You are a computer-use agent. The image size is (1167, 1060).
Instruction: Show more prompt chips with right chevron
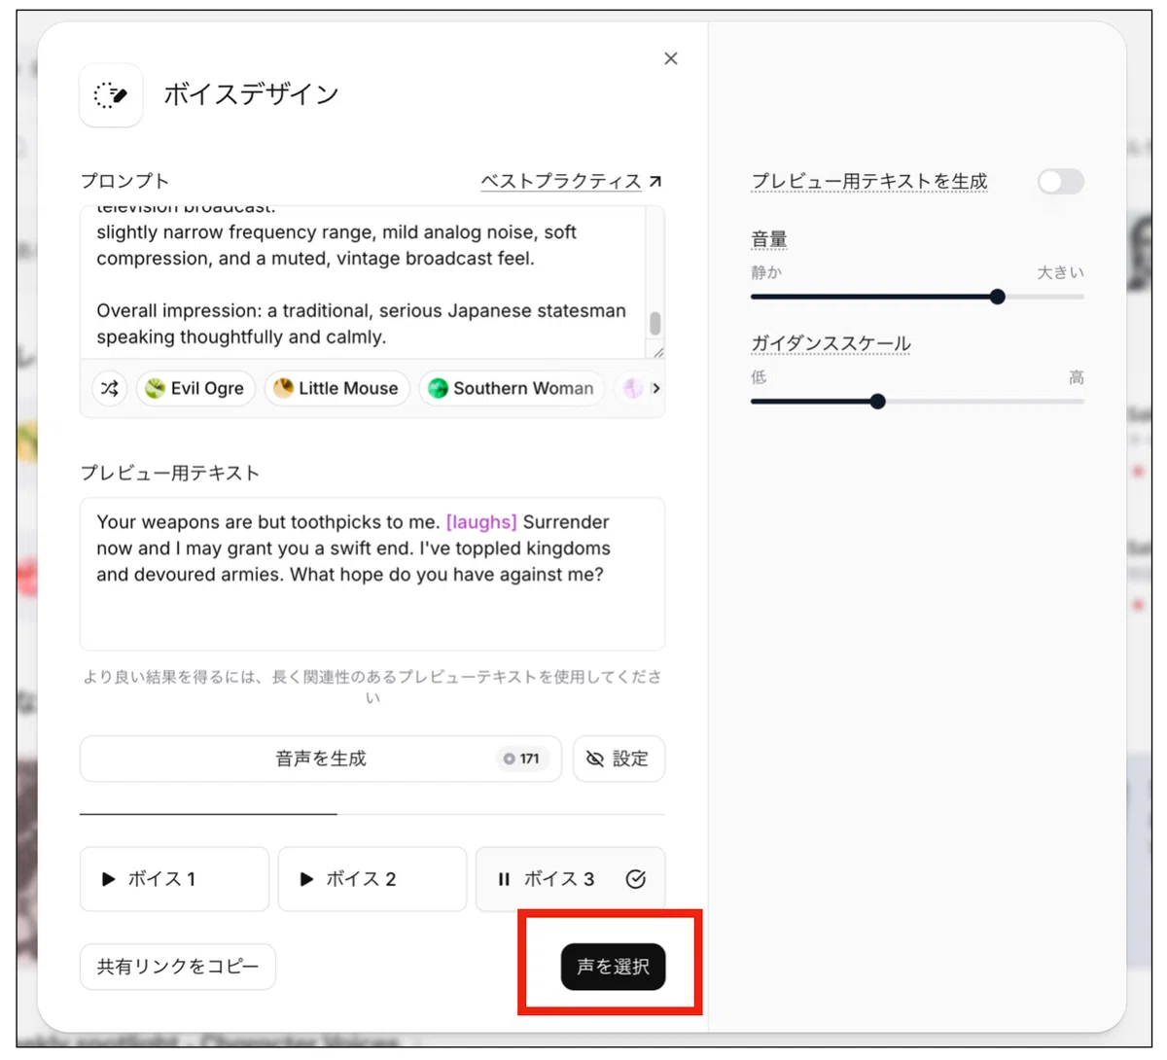point(655,388)
